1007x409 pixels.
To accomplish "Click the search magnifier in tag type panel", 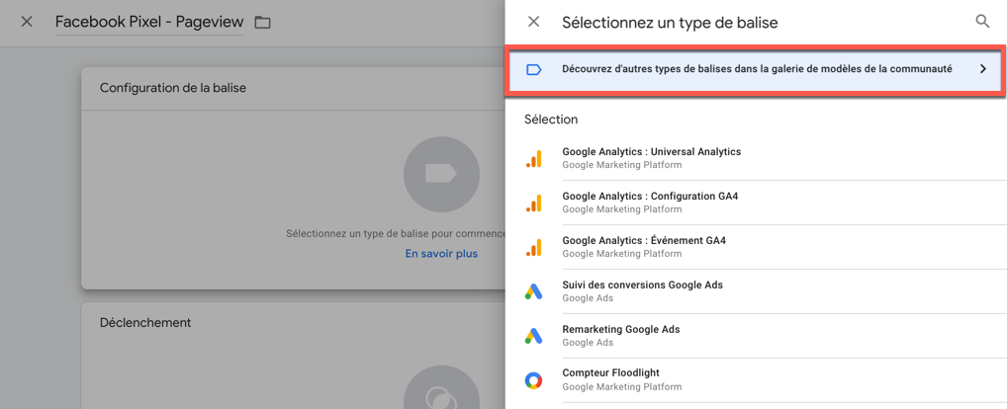I will coord(981,21).
